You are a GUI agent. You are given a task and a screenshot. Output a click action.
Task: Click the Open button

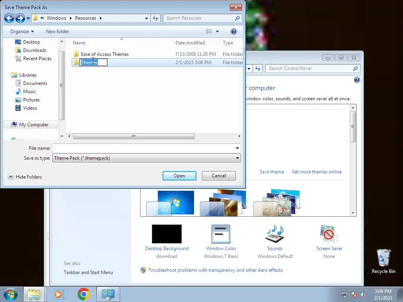coord(179,176)
